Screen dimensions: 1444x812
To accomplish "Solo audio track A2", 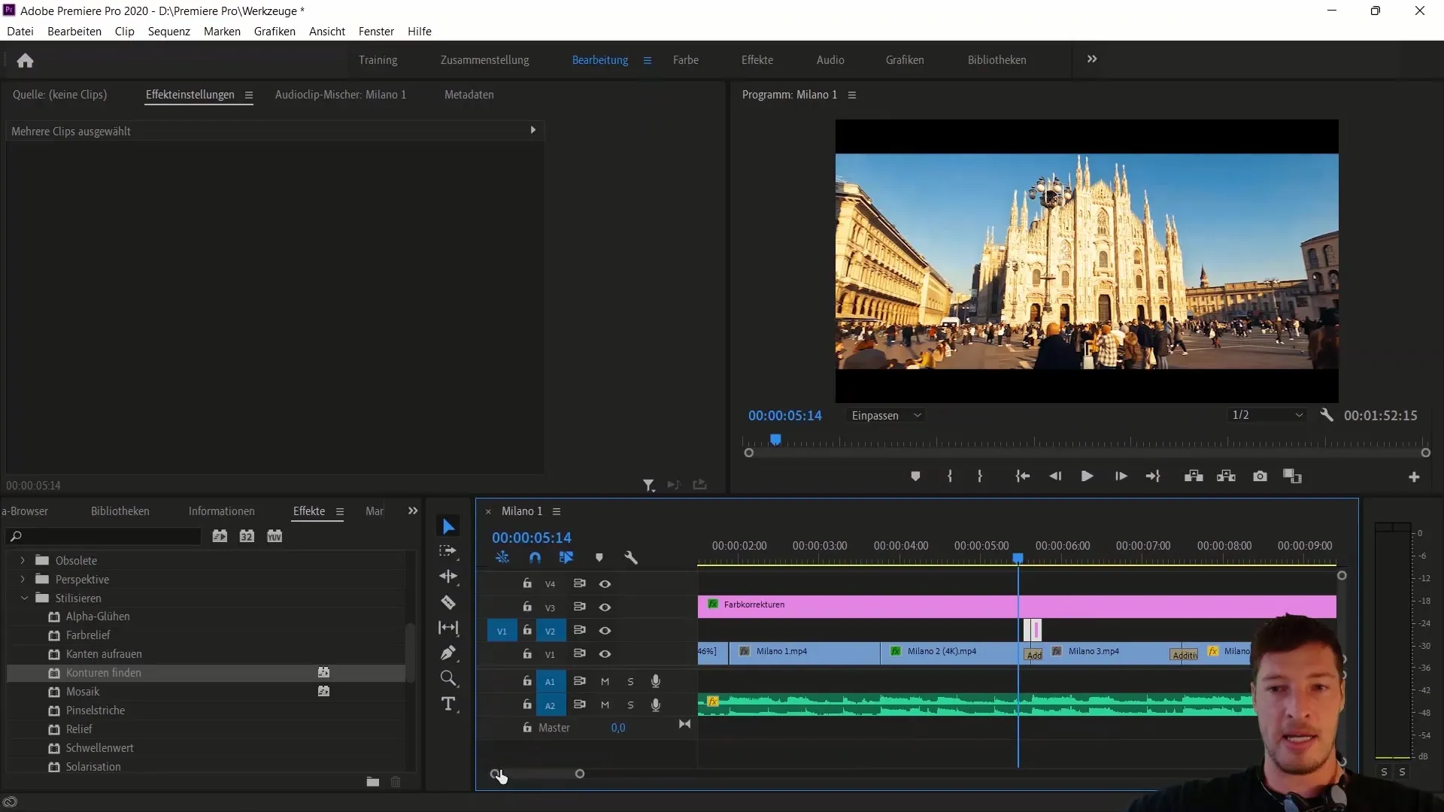I will [x=630, y=705].
